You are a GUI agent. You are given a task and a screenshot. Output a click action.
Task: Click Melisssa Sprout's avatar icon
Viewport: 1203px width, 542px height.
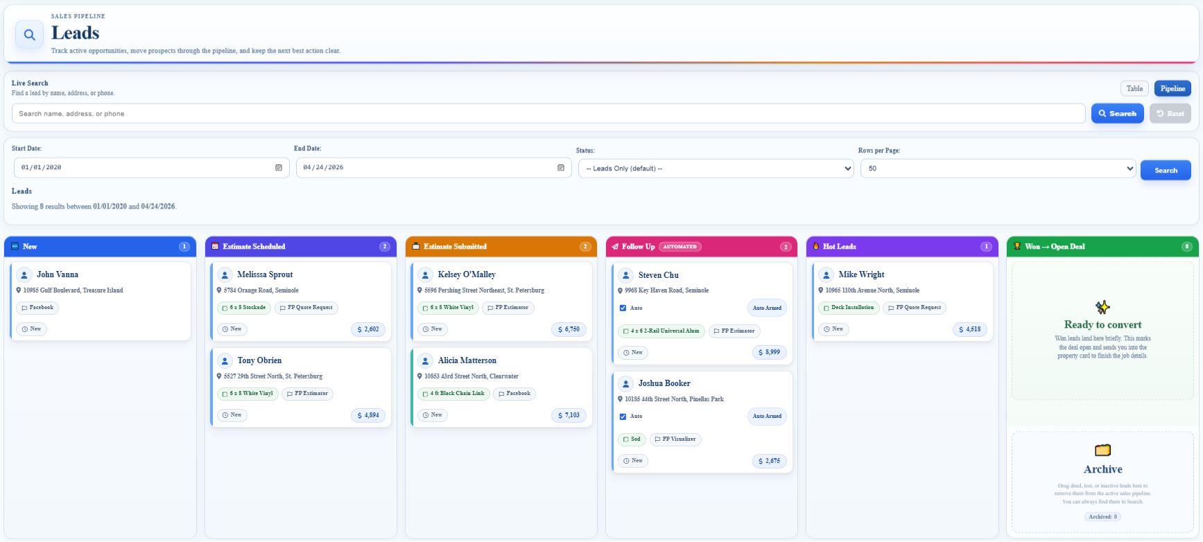(x=225, y=274)
